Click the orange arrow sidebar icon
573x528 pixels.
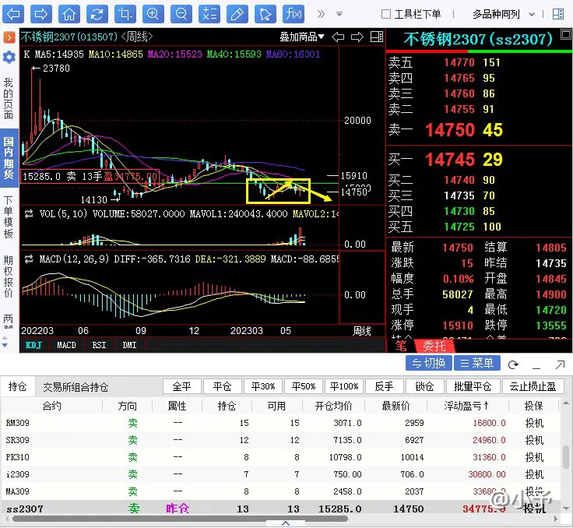(9, 37)
